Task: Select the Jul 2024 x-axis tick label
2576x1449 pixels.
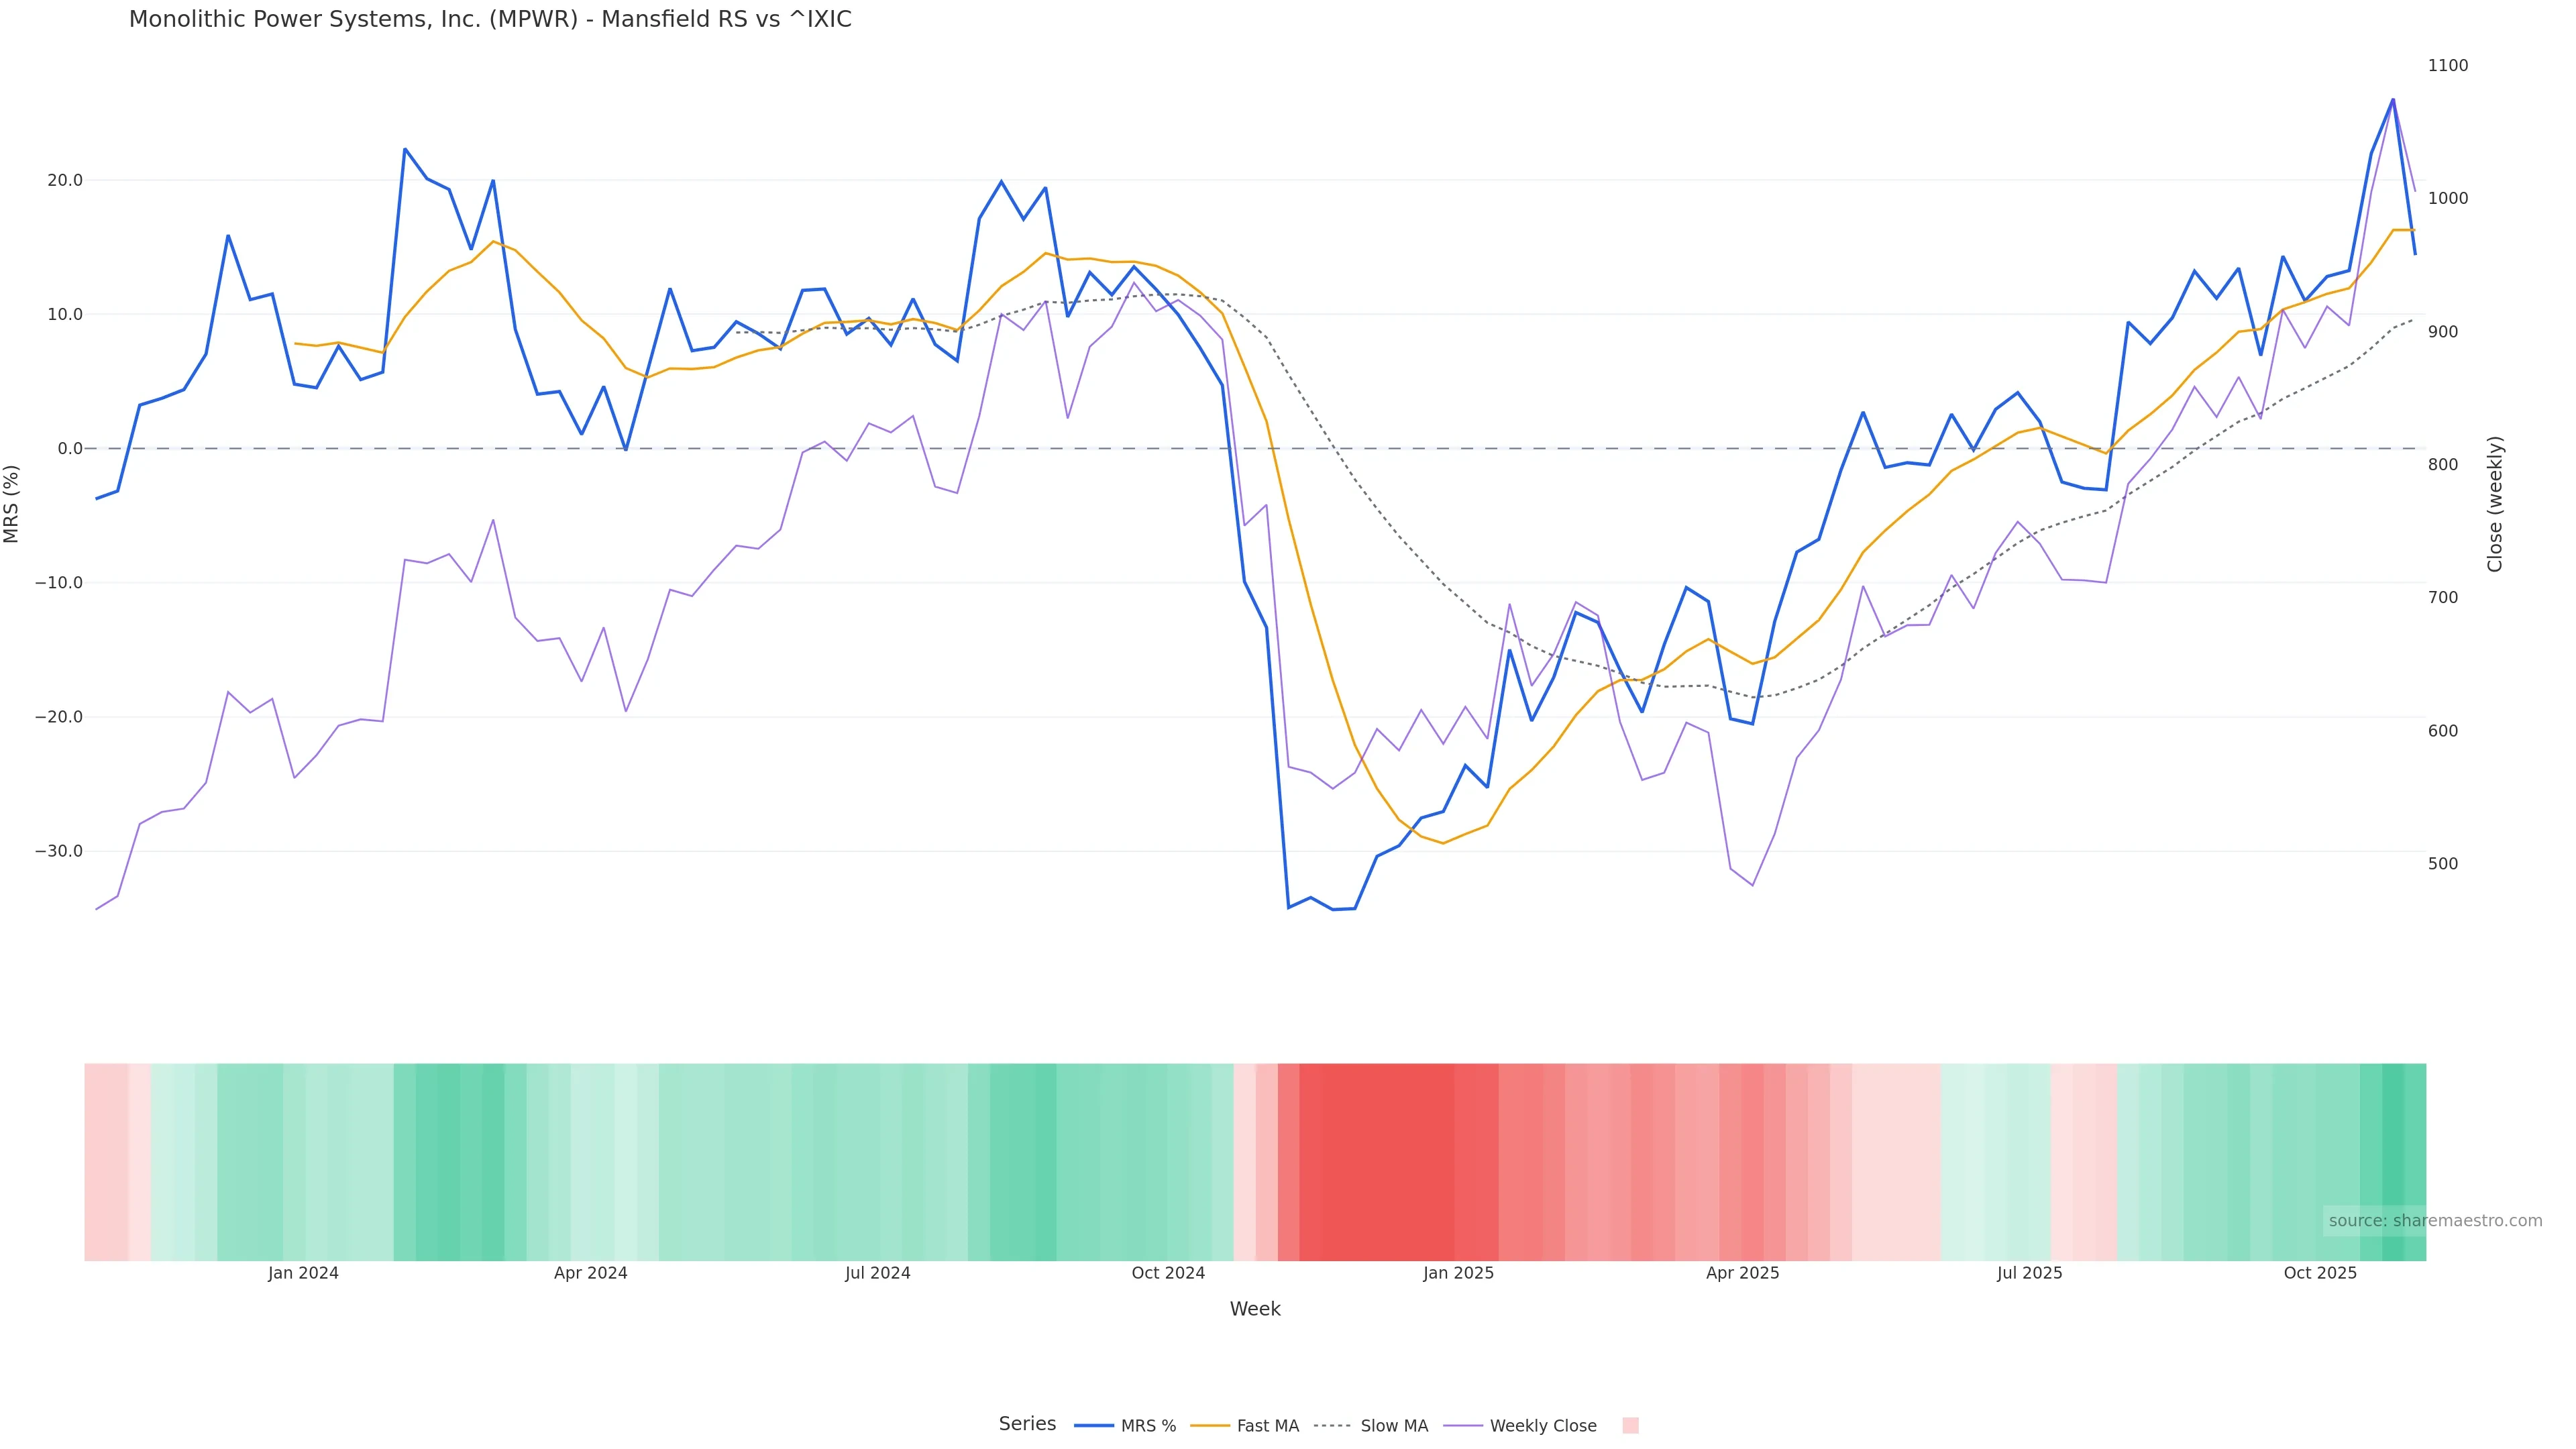Action: click(x=877, y=1273)
